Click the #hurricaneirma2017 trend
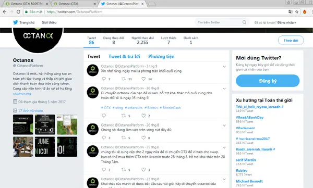 tap(252, 139)
